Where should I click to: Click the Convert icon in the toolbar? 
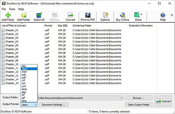[70, 15]
